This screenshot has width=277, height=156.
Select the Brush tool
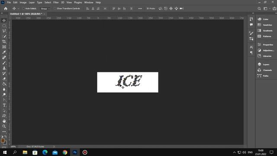click(x=4, y=63)
